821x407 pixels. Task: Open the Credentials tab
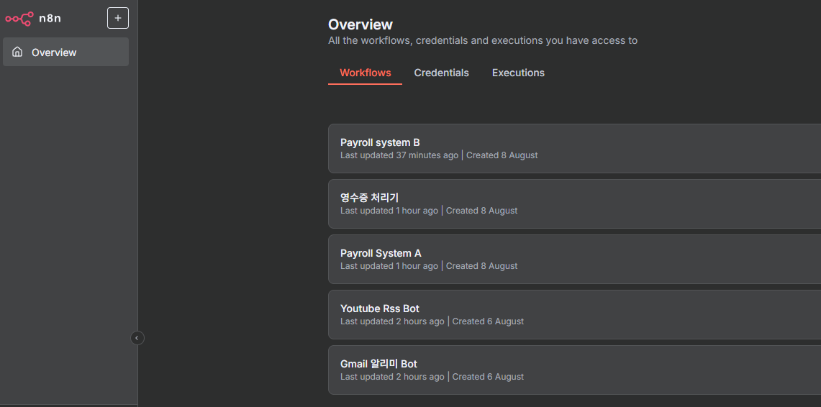tap(441, 73)
